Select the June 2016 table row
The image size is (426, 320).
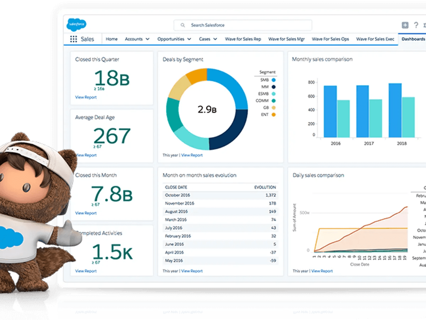(x=220, y=244)
